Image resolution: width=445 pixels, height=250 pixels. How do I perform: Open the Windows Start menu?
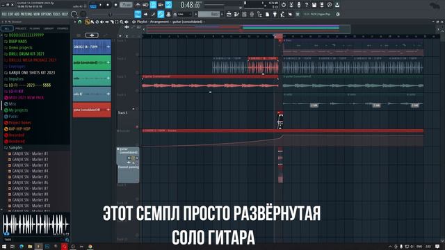[x=4, y=247]
